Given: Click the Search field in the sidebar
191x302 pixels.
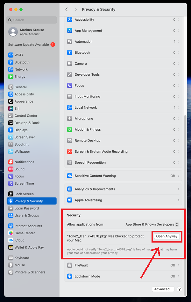Looking at the screenshot, I should click(32, 20).
